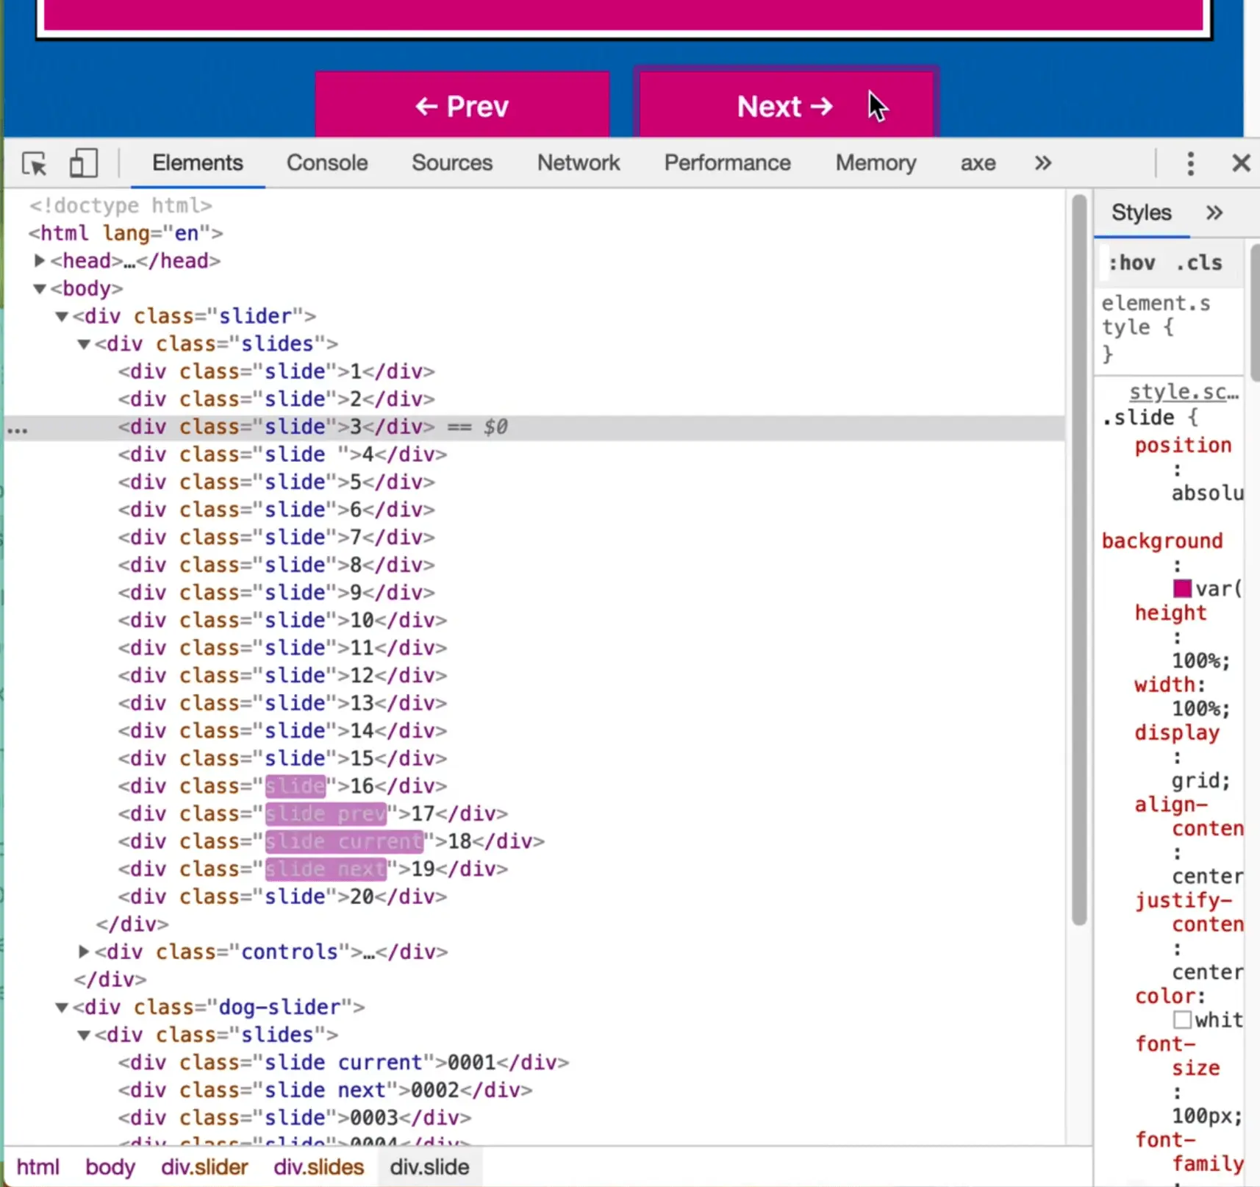Open the more tabs chevron in DevTools
Image resolution: width=1260 pixels, height=1187 pixels.
point(1042,163)
